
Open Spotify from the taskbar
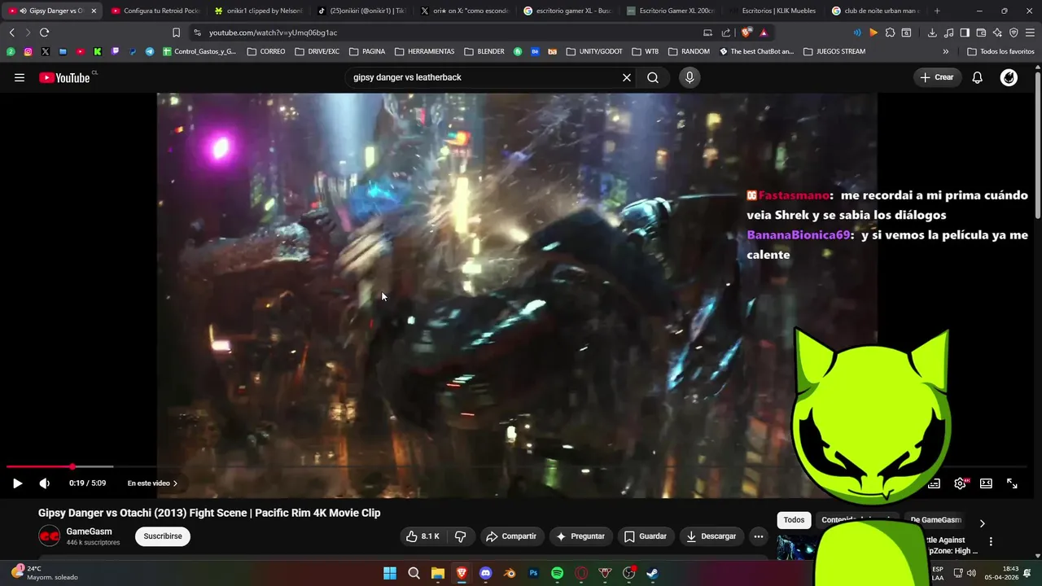click(x=558, y=573)
